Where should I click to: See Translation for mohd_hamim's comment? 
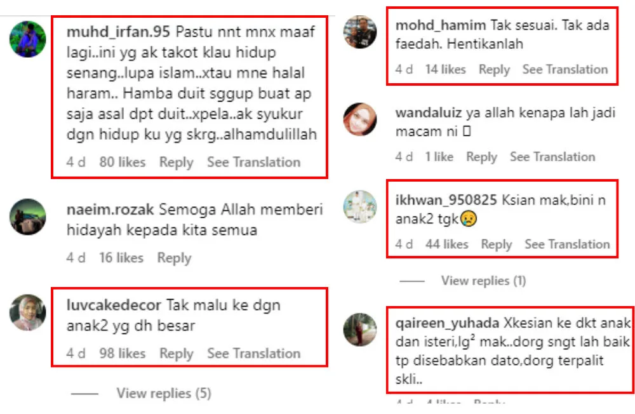click(565, 69)
